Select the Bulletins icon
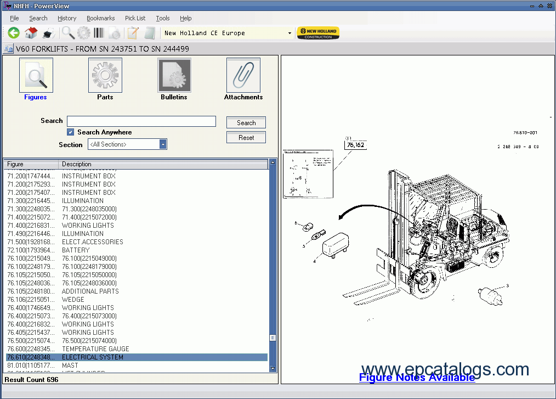The height and width of the screenshot is (399, 556). click(174, 75)
